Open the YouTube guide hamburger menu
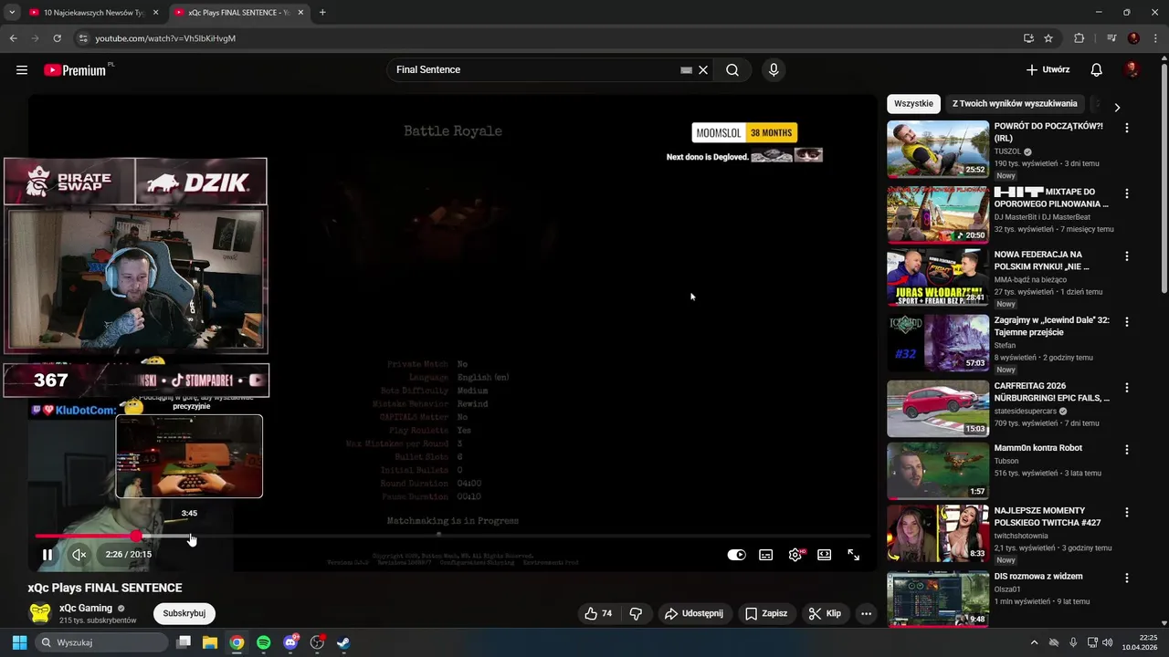The height and width of the screenshot is (657, 1169). click(x=22, y=70)
